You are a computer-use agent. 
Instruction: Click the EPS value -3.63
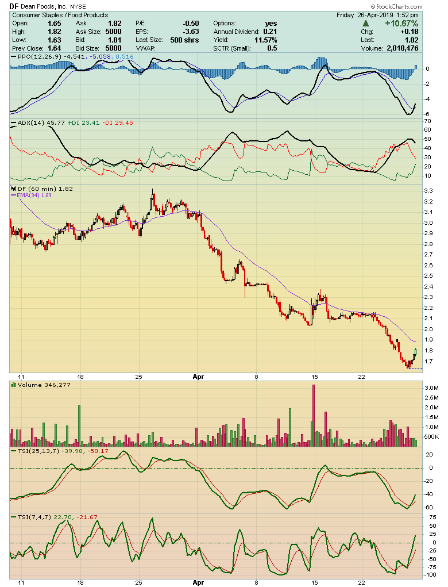(191, 32)
